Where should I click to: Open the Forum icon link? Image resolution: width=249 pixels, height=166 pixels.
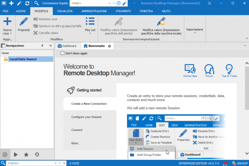[209, 71]
